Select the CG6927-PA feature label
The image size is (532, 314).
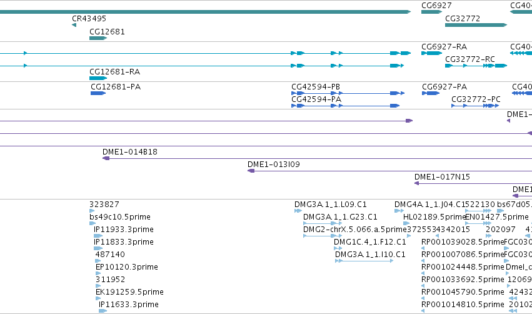pyautogui.click(x=444, y=87)
